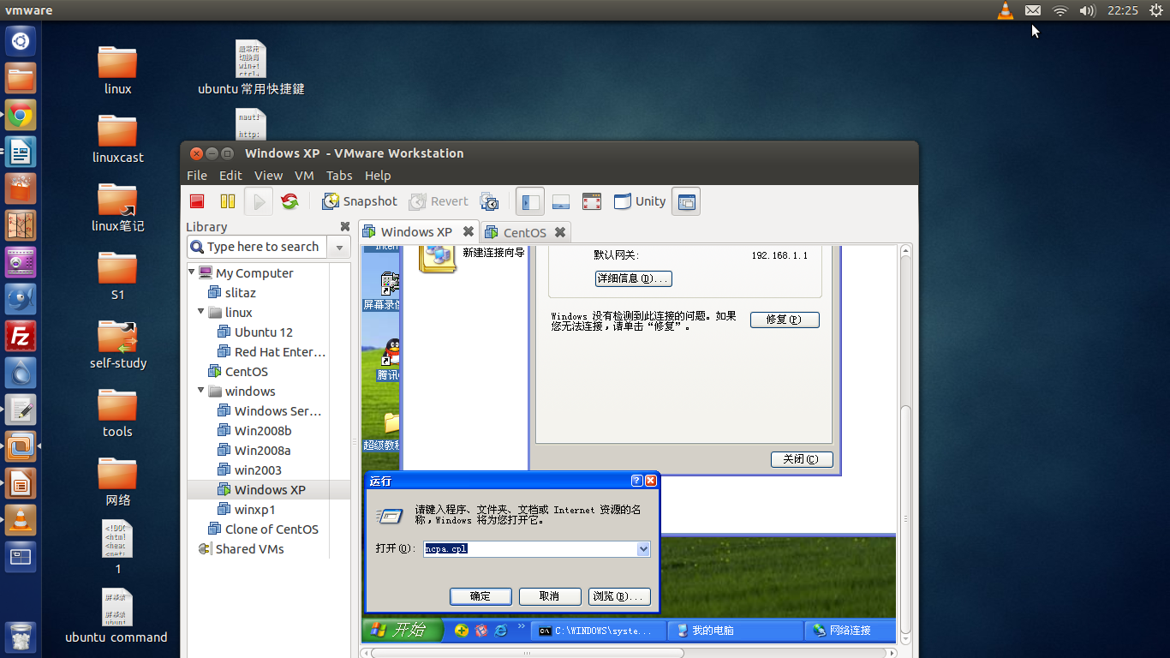Click Internet Explorer quick launch icon

coord(501,631)
